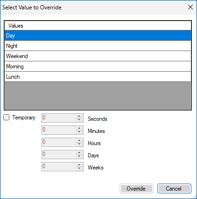Click the Override button

pos(136,189)
